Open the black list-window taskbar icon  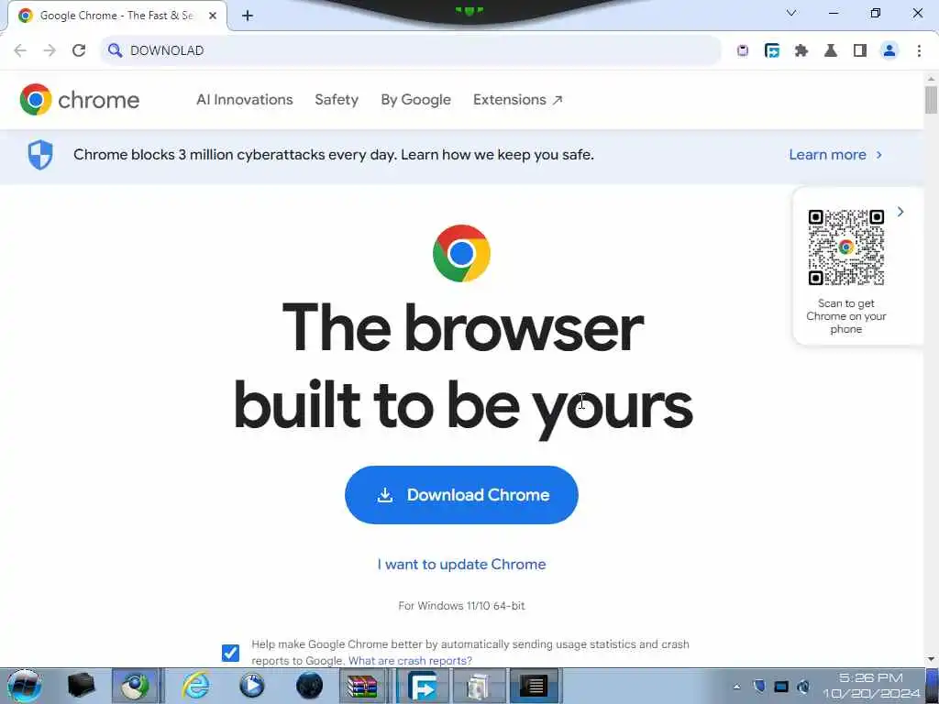pos(534,686)
